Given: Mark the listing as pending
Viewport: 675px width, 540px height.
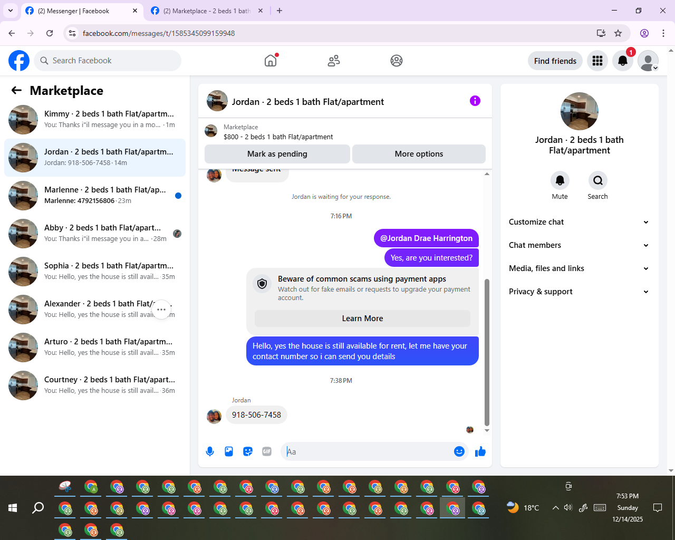Looking at the screenshot, I should [x=277, y=154].
